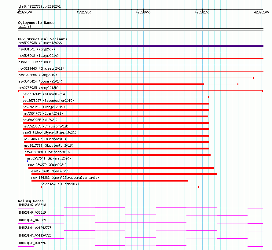Open variant nsv6169 (Kidd2008)

(x=35, y=62)
